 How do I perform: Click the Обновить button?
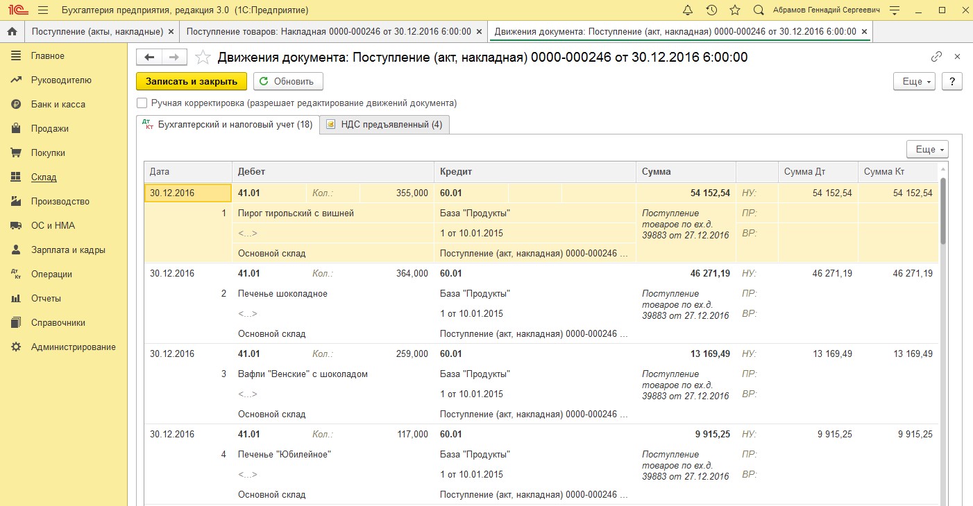pyautogui.click(x=288, y=81)
